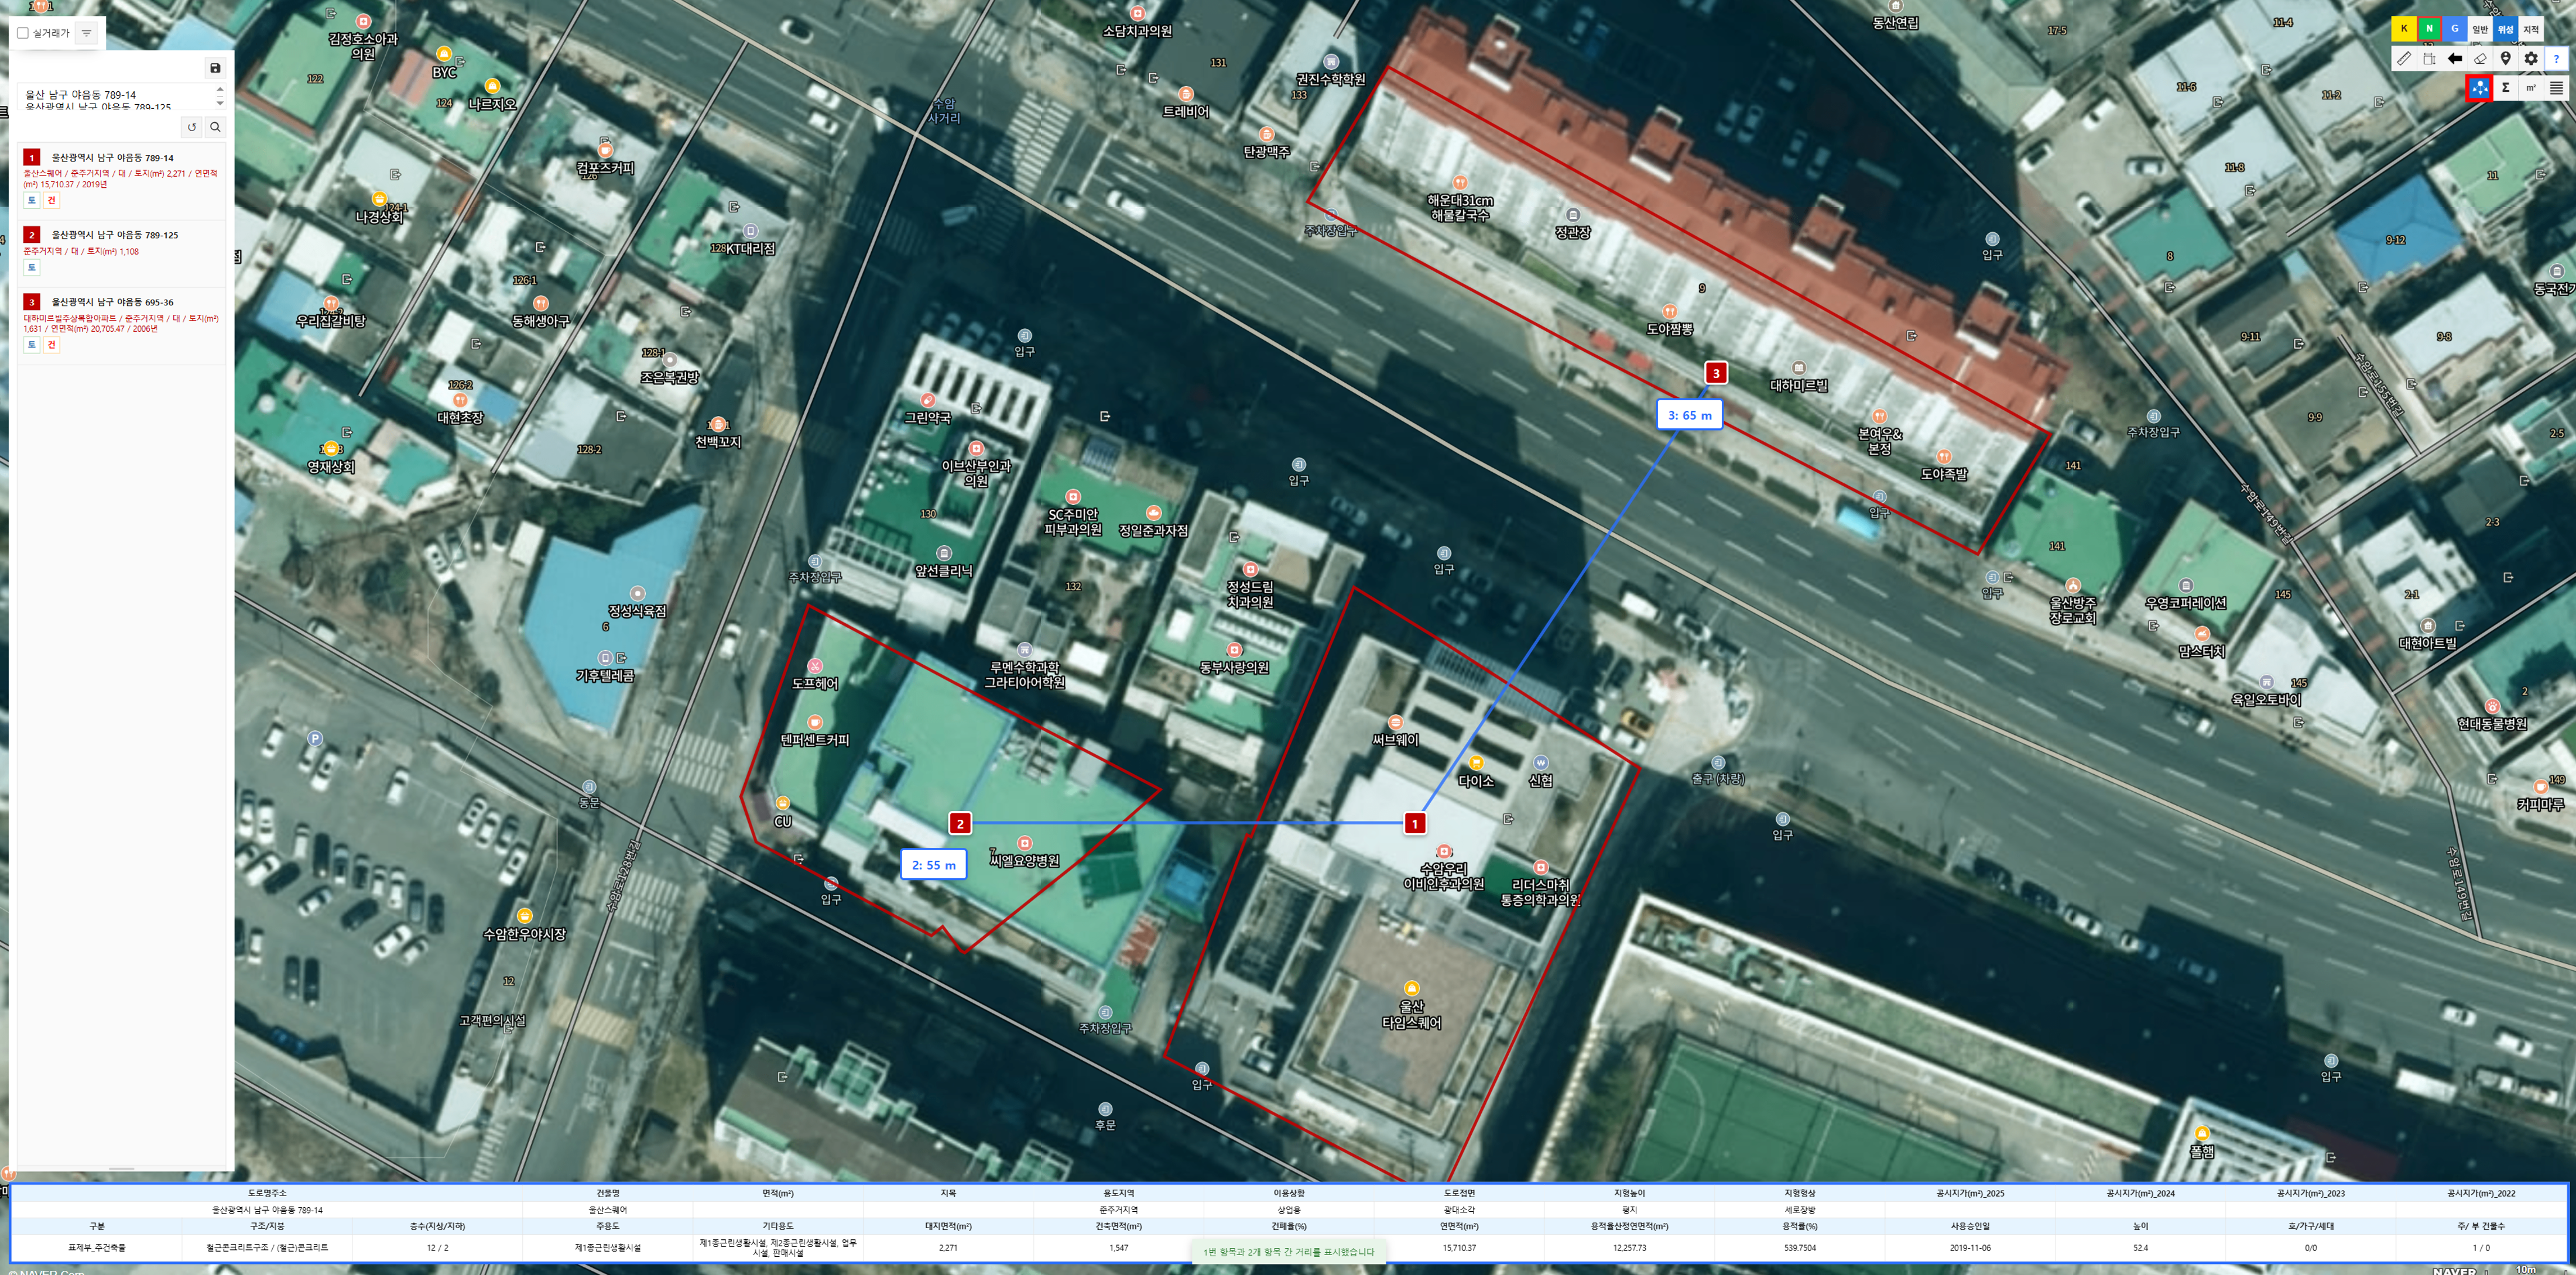This screenshot has width=2576, height=1275.
Task: Click the save disk icon
Action: pyautogui.click(x=214, y=68)
